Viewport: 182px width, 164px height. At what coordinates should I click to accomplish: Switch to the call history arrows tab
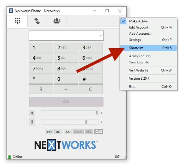coord(37,21)
